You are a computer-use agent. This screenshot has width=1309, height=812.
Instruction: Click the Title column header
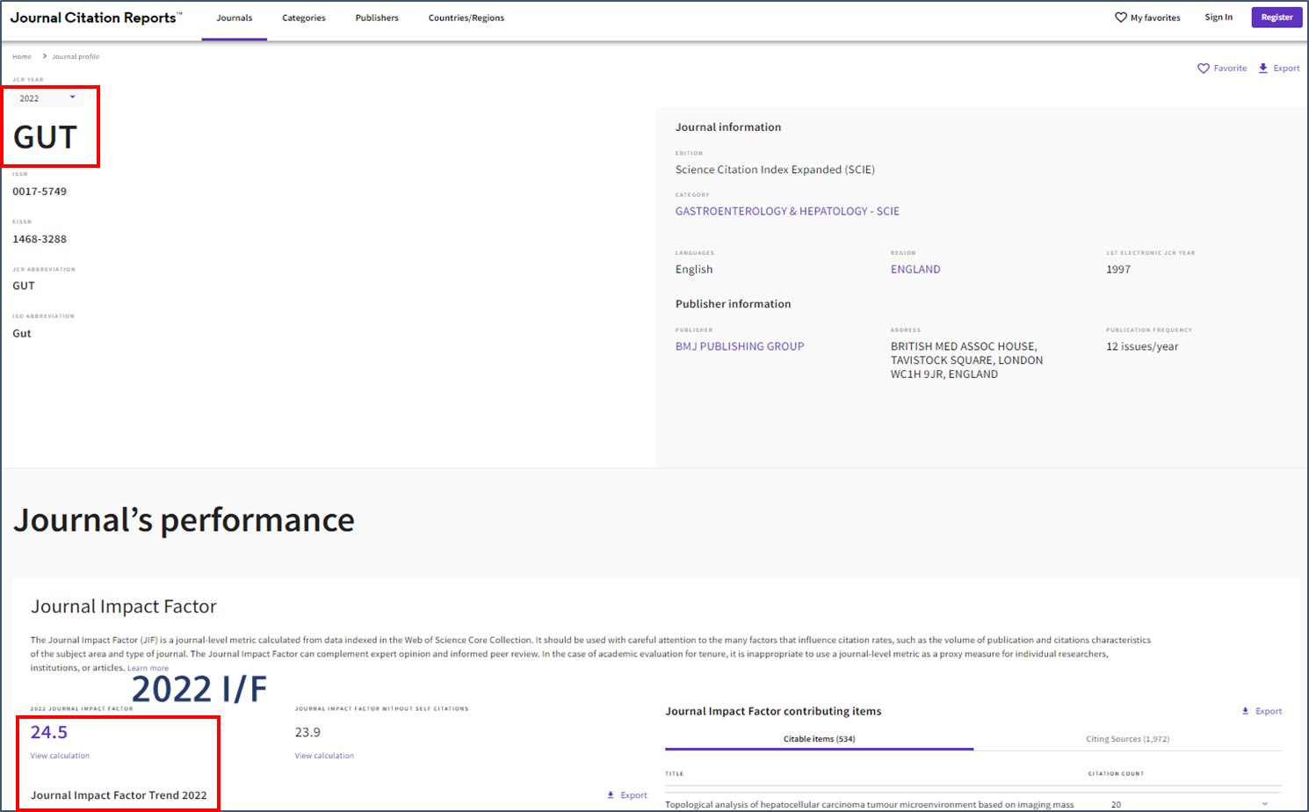click(674, 773)
